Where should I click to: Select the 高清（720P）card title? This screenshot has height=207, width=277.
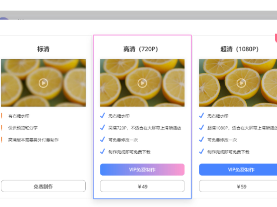point(140,49)
